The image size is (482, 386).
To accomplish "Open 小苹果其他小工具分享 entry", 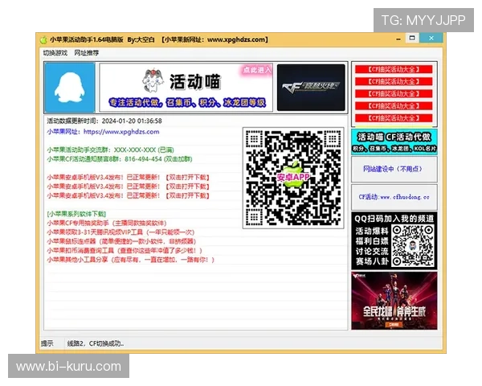I will pos(131,260).
